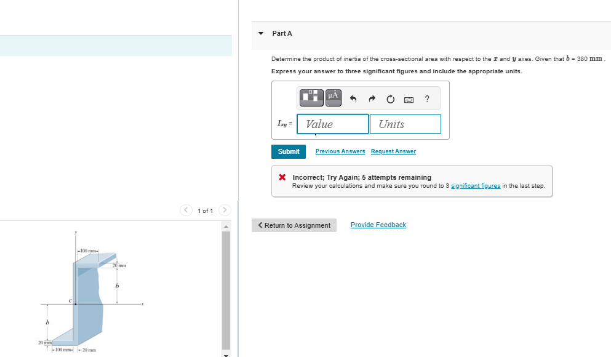This screenshot has height=357, width=611.
Task: Click 'Incorrect; Try Again; 5 attempts remaining' message
Action: (362, 177)
